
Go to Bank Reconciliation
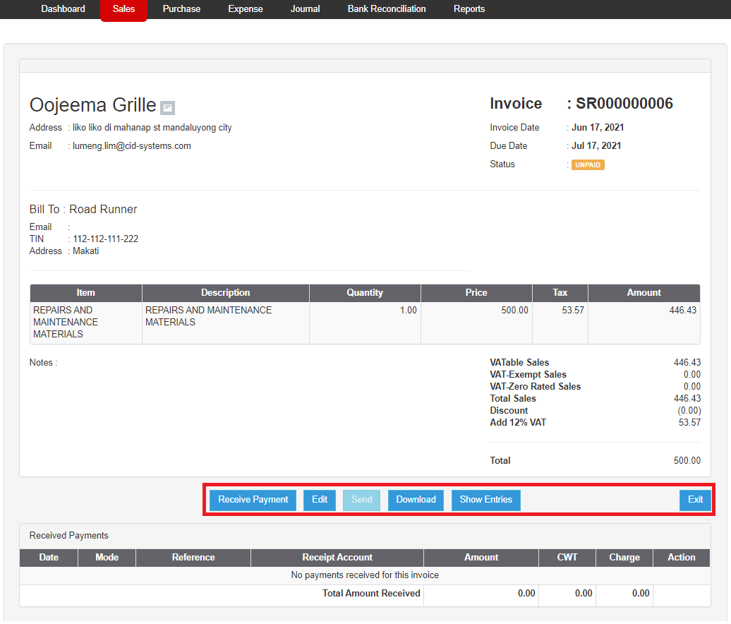tap(387, 9)
